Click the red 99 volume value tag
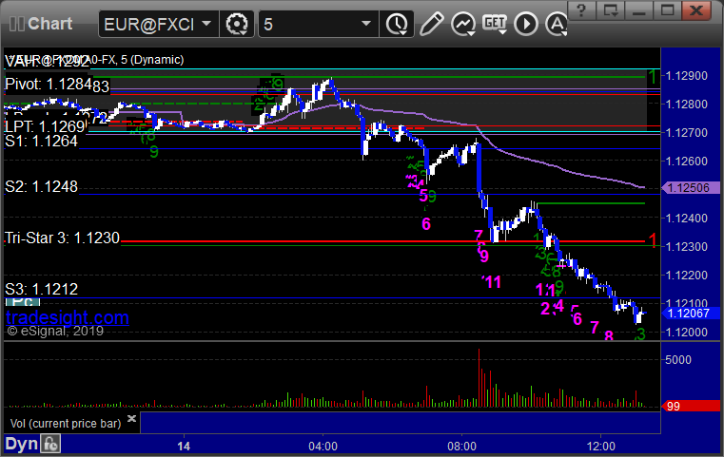Image resolution: width=724 pixels, height=457 pixels. [691, 407]
